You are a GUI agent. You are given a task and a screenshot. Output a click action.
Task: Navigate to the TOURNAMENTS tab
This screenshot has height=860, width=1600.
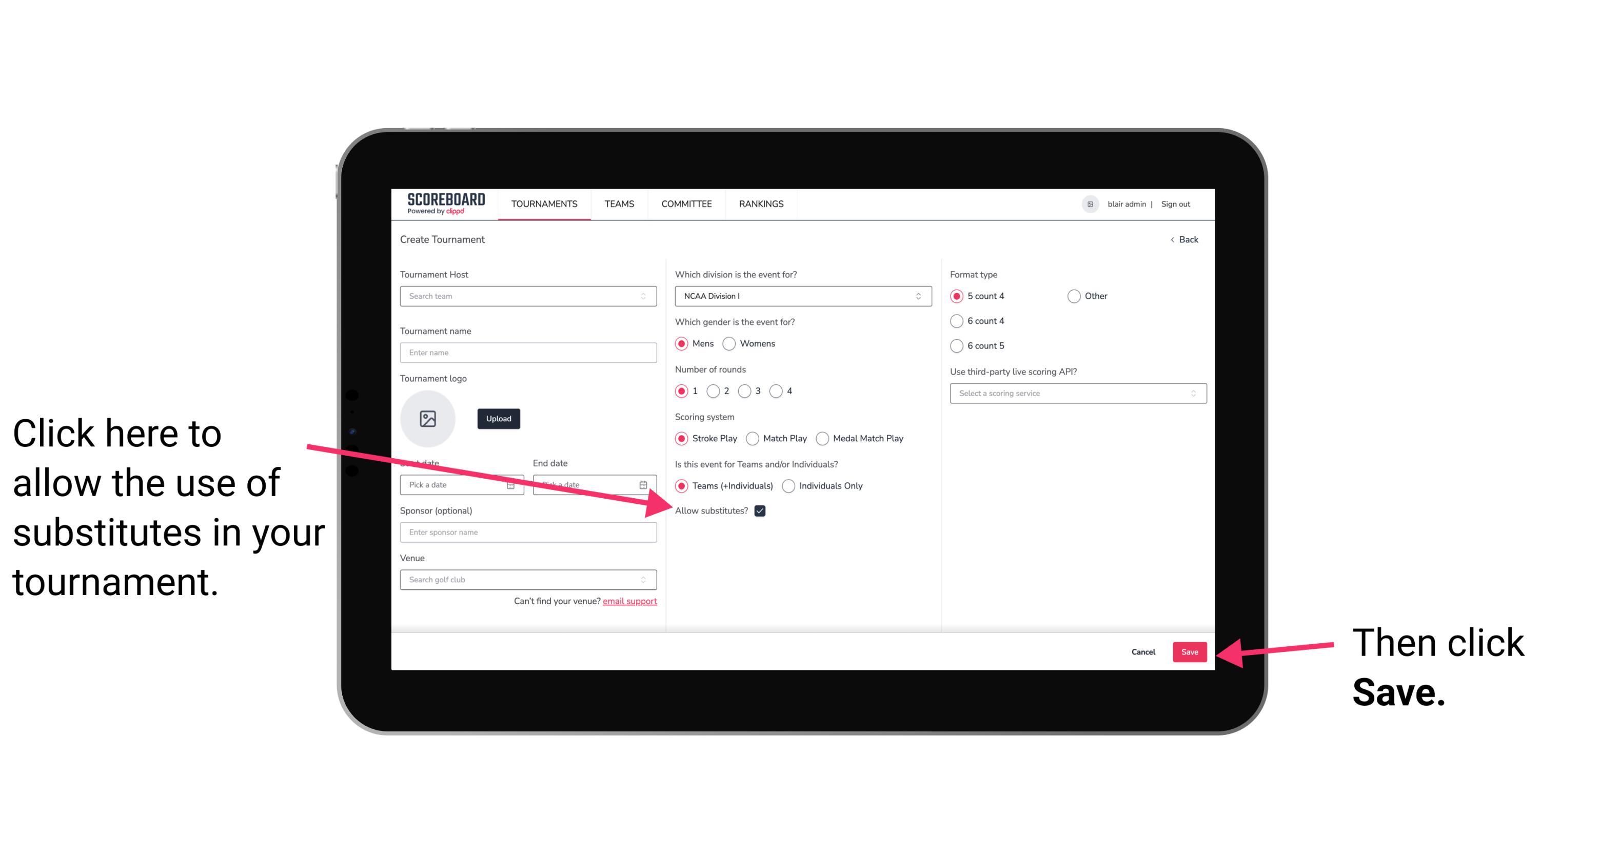[x=543, y=204]
